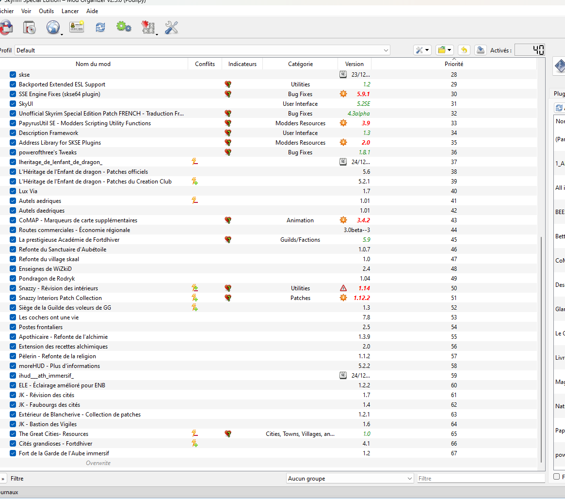Open the Outils menu
The image size is (565, 499).
(46, 11)
